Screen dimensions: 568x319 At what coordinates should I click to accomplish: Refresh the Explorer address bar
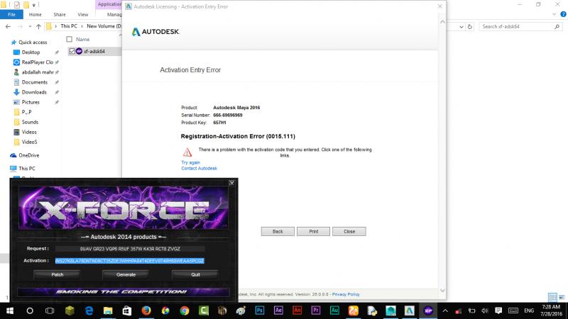point(470,26)
